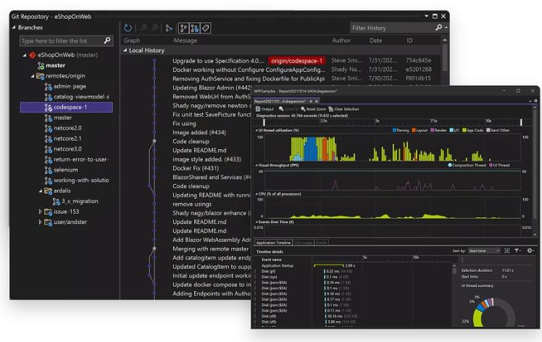542x342 pixels.
Task: Select the 3_x_migration branch
Action: [x=80, y=201]
